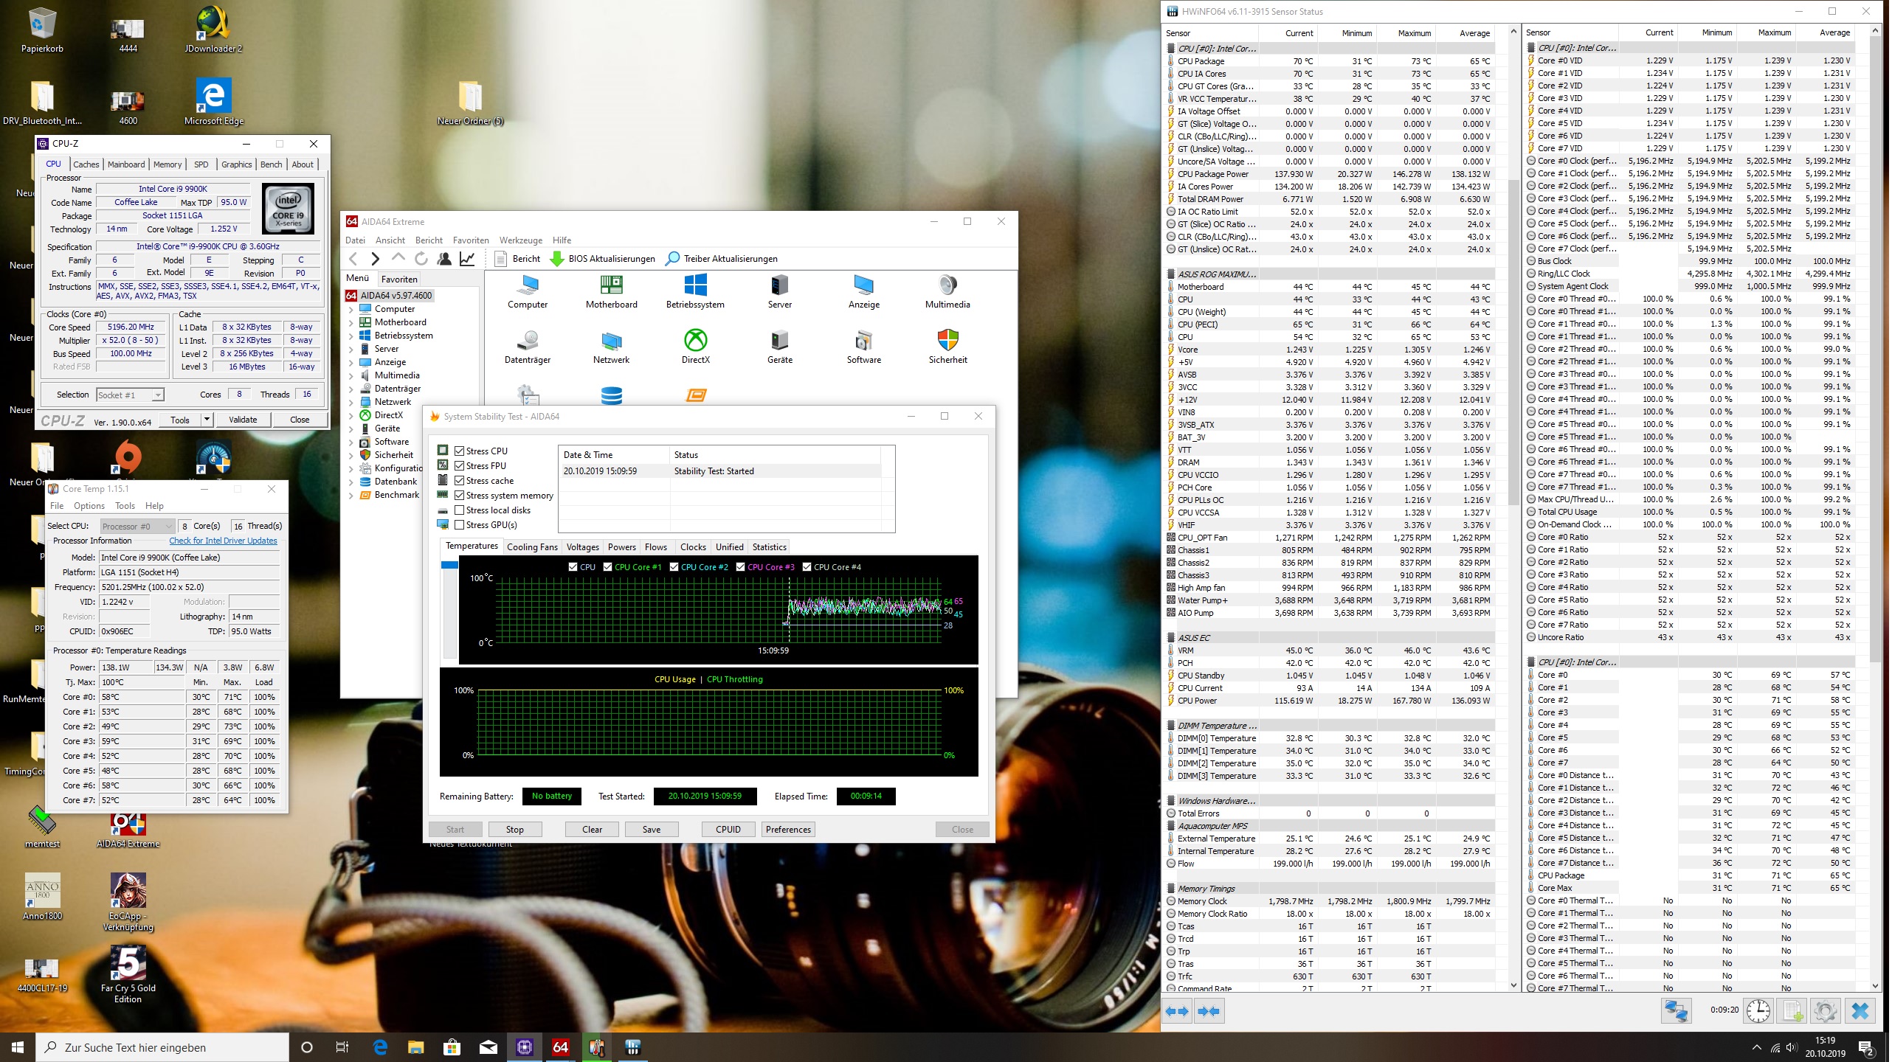Open the CPU-Z Tools dropdown arrow
Viewport: 1892px width, 1062px height.
(x=207, y=420)
